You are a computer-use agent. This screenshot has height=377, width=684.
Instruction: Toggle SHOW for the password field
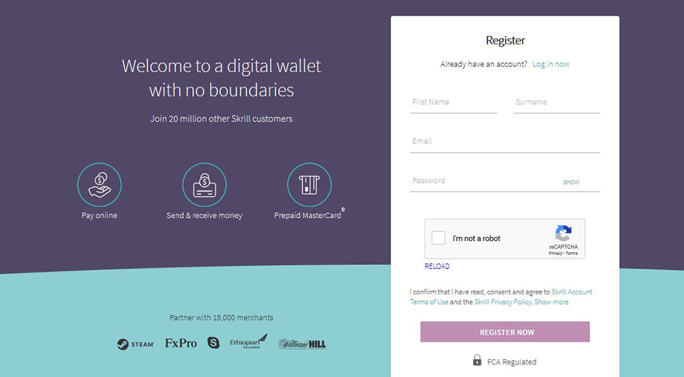click(x=571, y=182)
